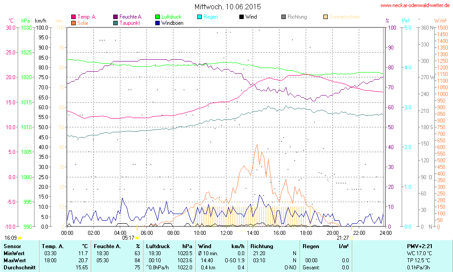
Task: Select the Sensor header in the table
Action: tap(12, 246)
